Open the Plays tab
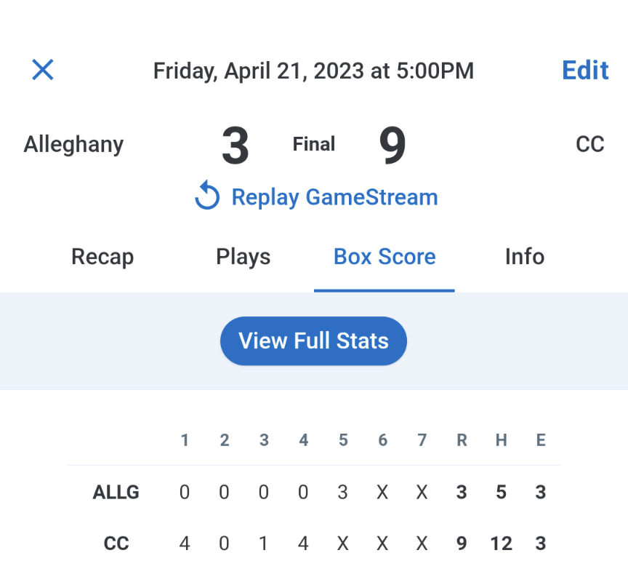This screenshot has width=628, height=585. (243, 257)
